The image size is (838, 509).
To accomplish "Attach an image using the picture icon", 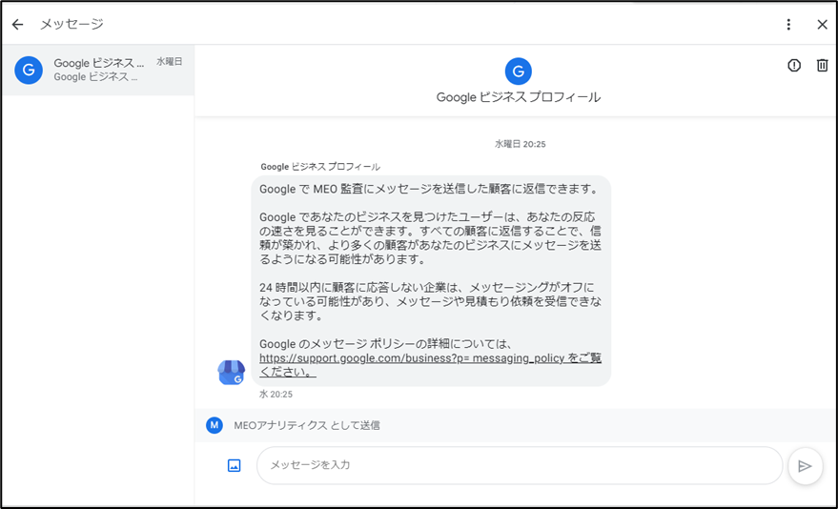I will click(235, 465).
